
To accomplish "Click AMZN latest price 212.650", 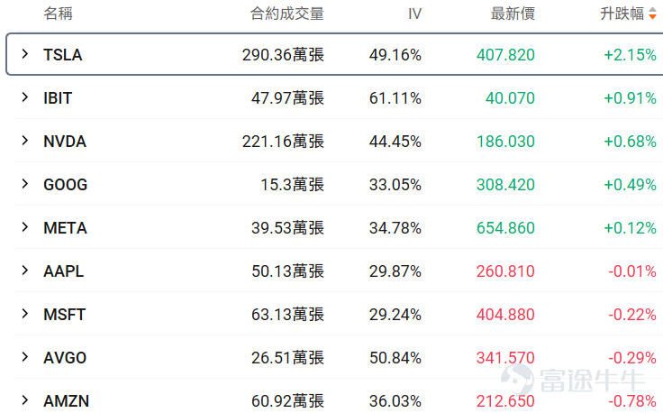I will tap(505, 400).
